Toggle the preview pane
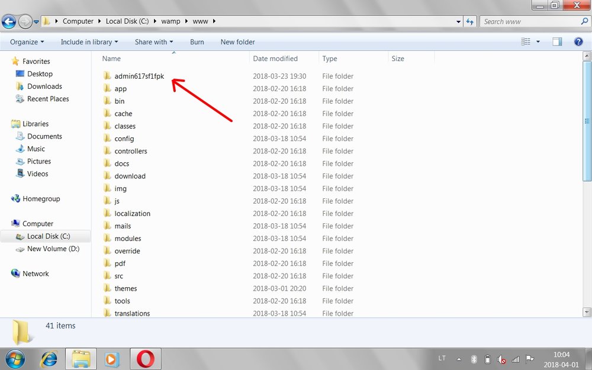 tap(557, 41)
